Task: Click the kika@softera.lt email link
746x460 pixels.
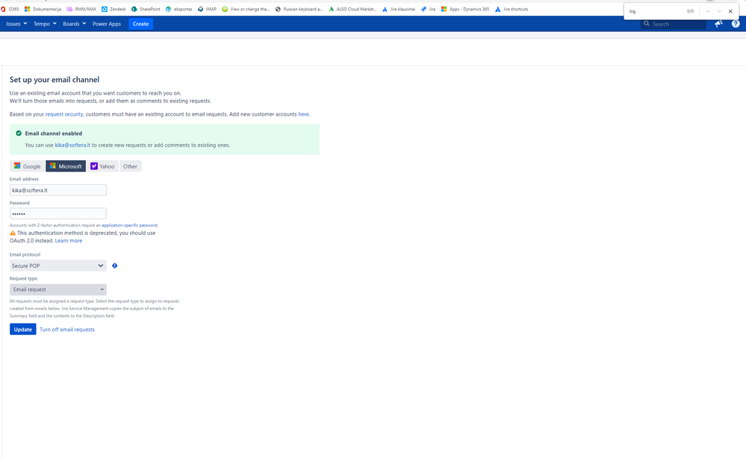Action: [72, 145]
